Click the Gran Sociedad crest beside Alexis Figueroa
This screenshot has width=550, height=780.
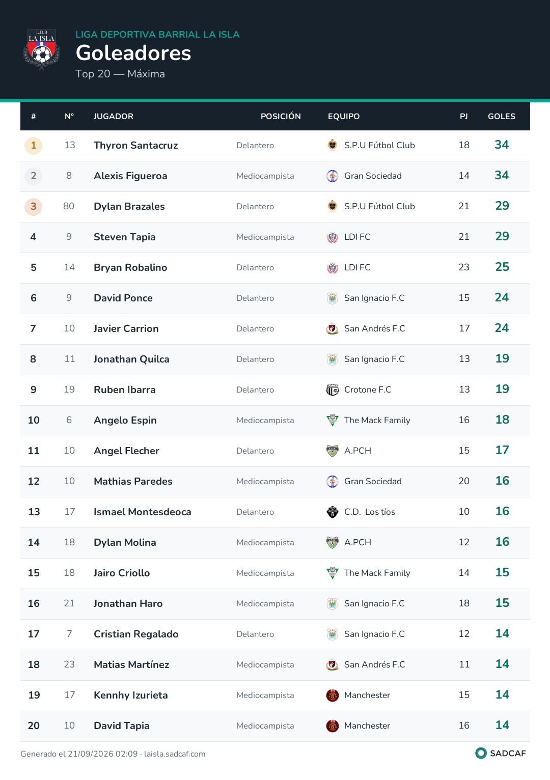click(x=333, y=176)
